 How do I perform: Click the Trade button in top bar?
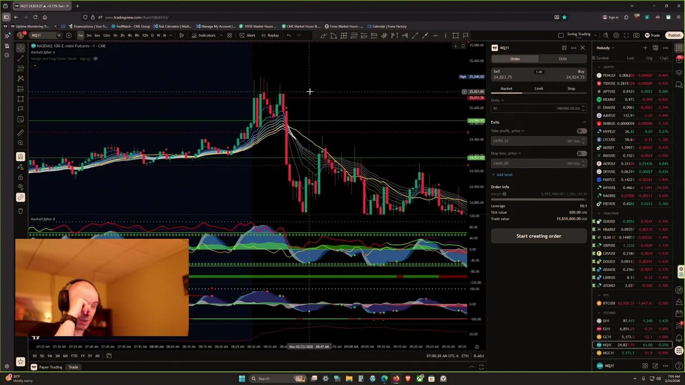(x=652, y=35)
